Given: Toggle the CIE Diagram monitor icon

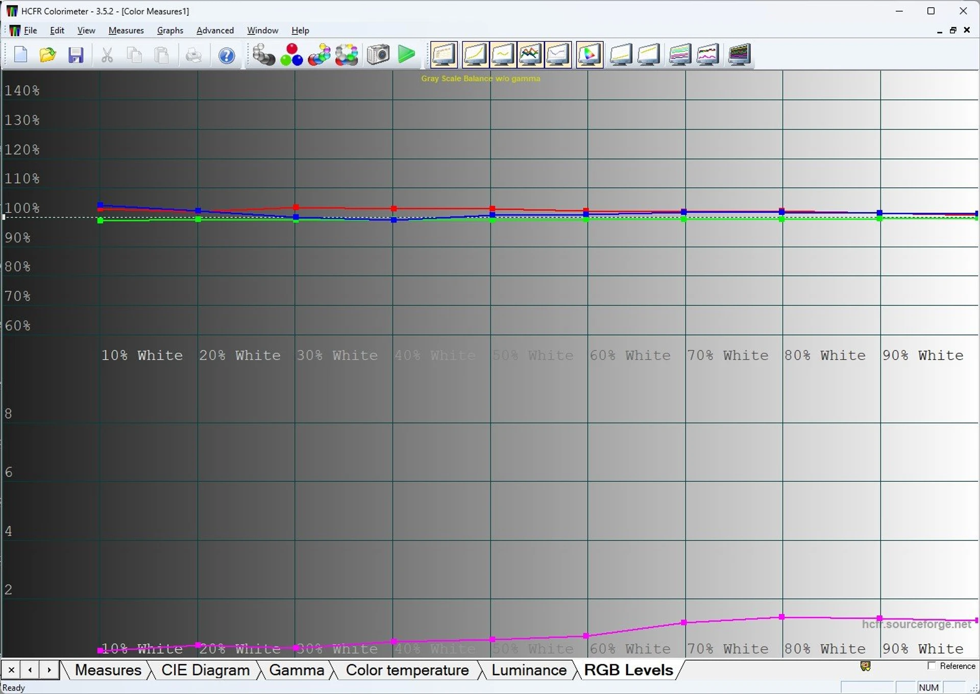Looking at the screenshot, I should pos(590,55).
